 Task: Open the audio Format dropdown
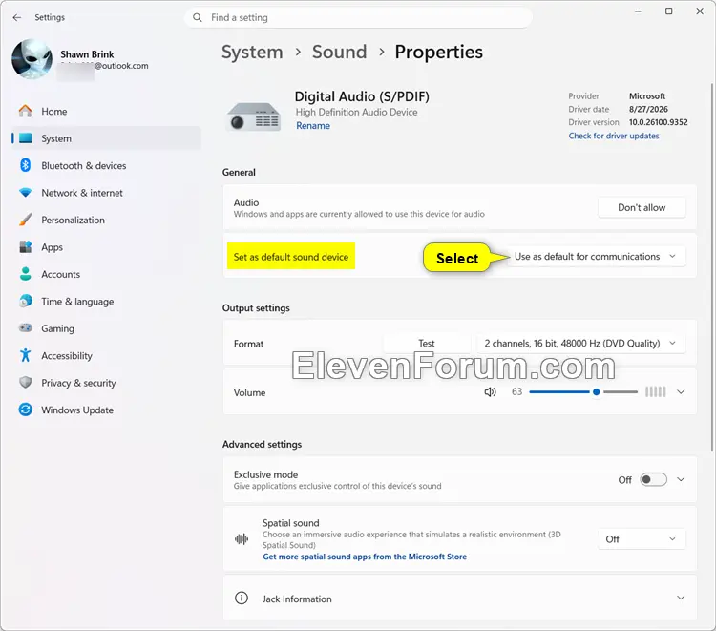pyautogui.click(x=580, y=344)
